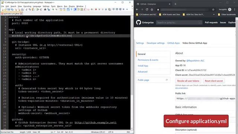
Task: Open the AEM Doc Sites bookmark folder
Action: click(x=193, y=15)
